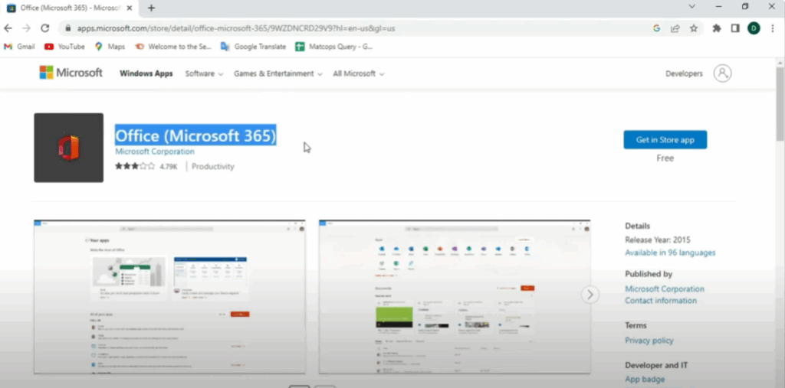Viewport: 785px width, 388px height.
Task: Expand the All Microsoft dropdown
Action: click(x=359, y=73)
